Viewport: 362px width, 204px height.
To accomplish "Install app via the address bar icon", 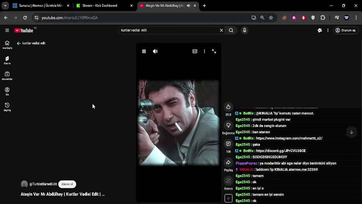I will pyautogui.click(x=254, y=18).
